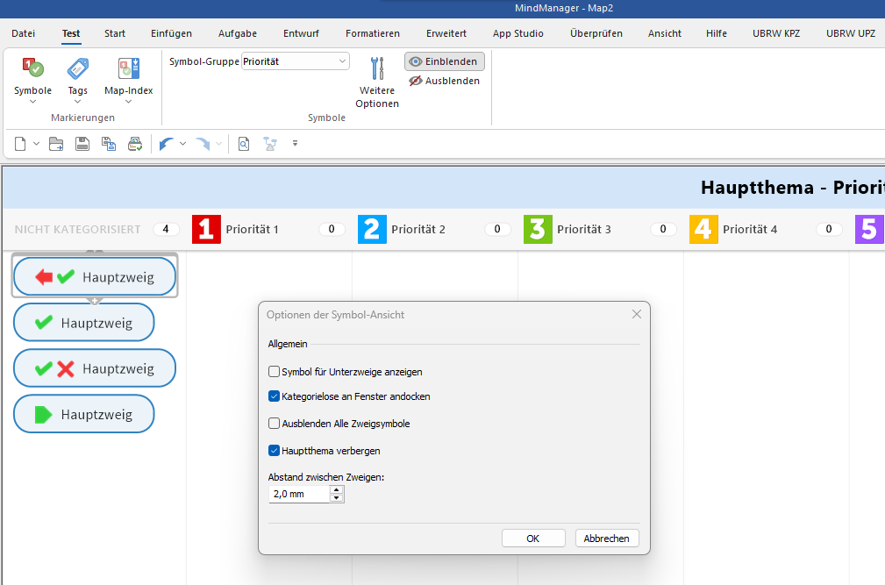Confirm the dialog with OK
This screenshot has width=885, height=585.
(x=532, y=539)
